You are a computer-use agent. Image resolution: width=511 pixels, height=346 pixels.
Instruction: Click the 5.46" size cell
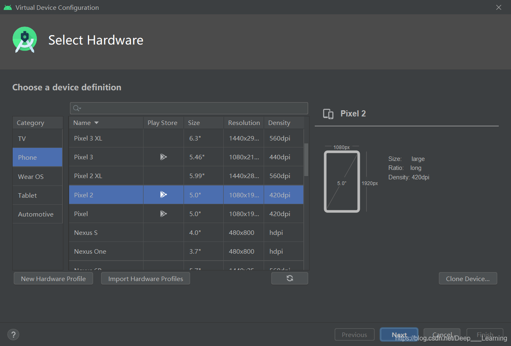[204, 157]
